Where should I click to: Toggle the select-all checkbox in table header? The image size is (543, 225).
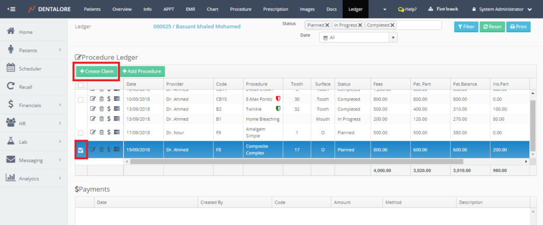81,84
